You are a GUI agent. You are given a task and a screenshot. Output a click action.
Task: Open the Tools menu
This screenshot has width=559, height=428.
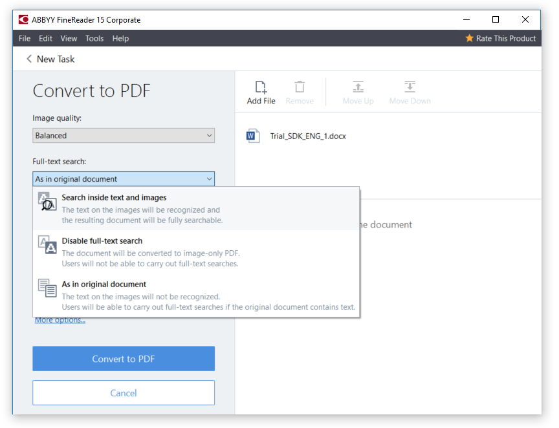(94, 39)
